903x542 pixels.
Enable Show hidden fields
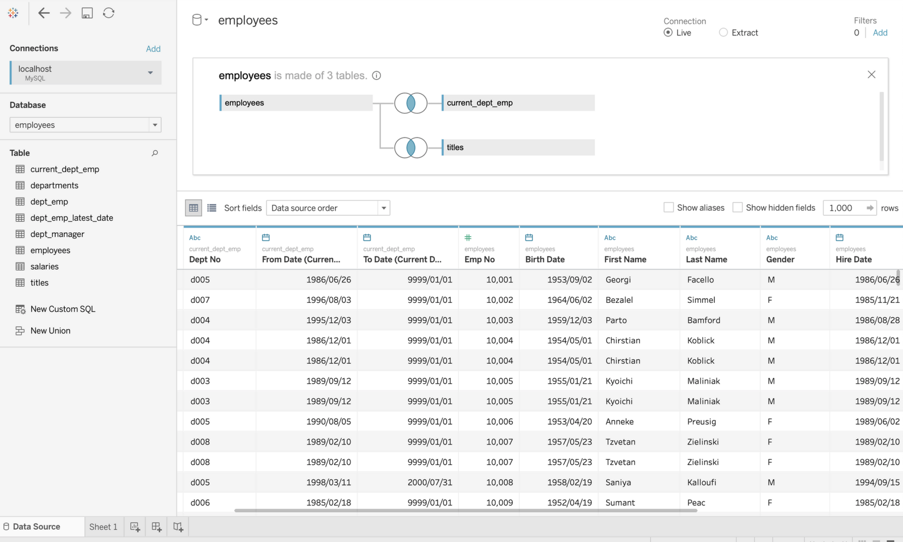[738, 207]
